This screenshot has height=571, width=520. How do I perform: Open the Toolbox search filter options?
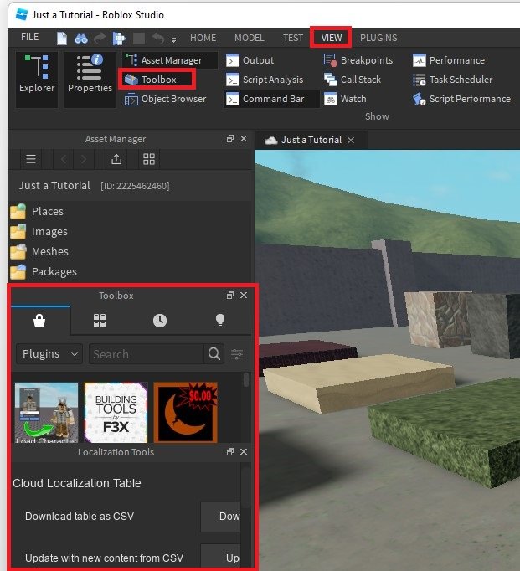pyautogui.click(x=237, y=354)
